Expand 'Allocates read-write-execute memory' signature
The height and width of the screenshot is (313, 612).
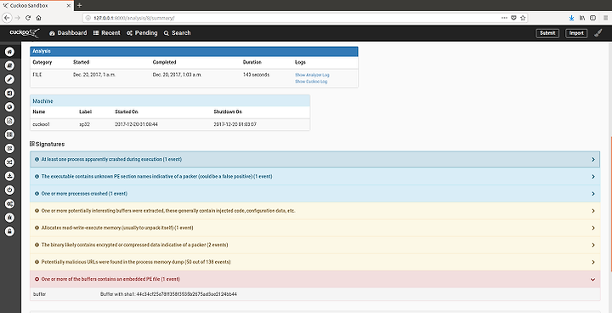[314, 228]
